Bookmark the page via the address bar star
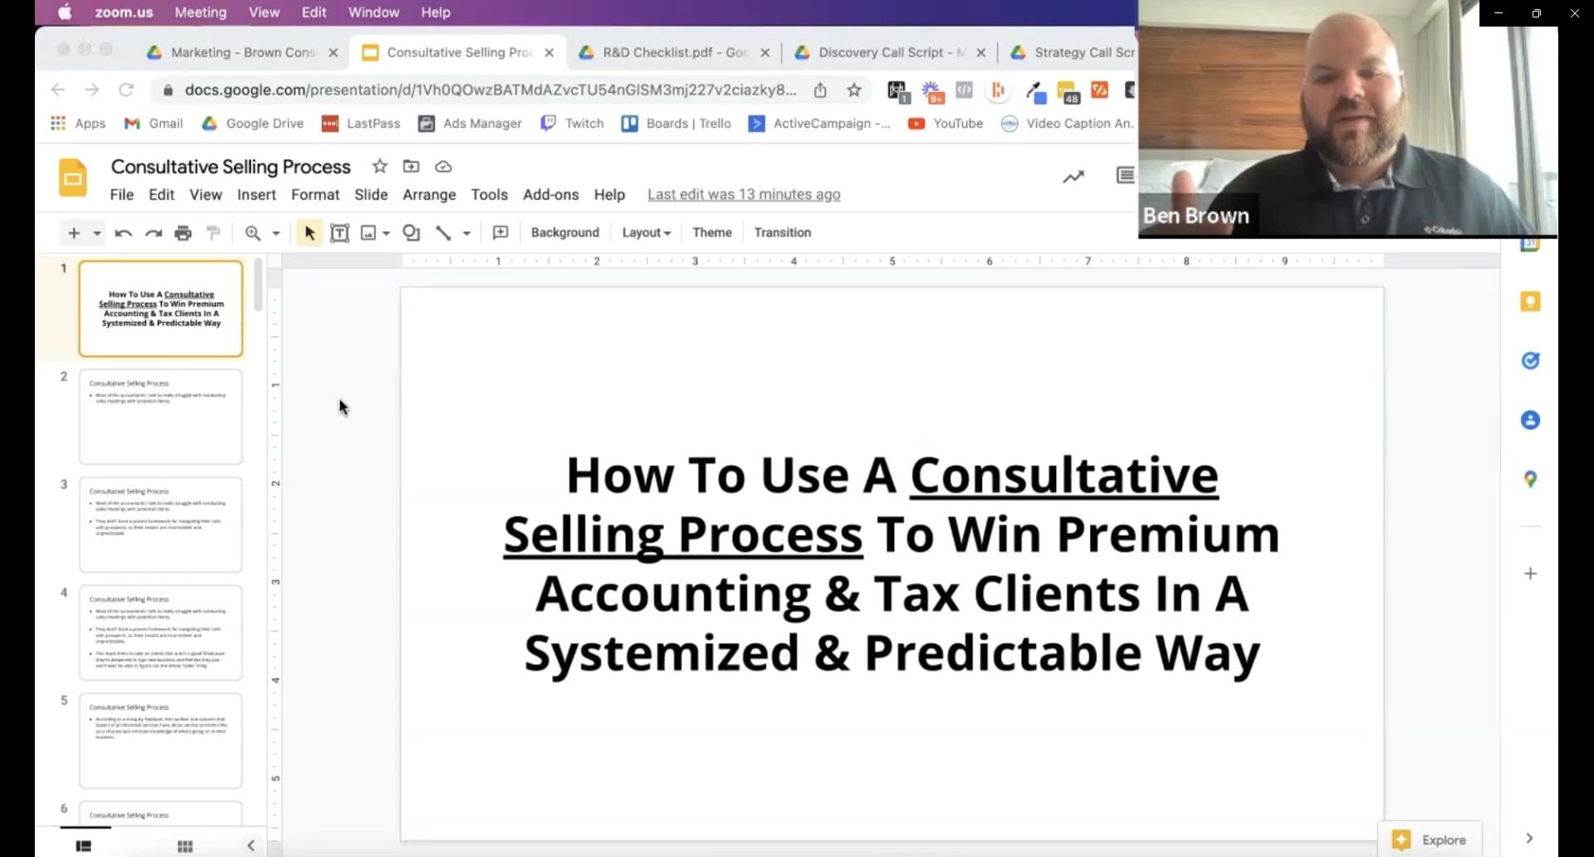1594x857 pixels. tap(854, 91)
